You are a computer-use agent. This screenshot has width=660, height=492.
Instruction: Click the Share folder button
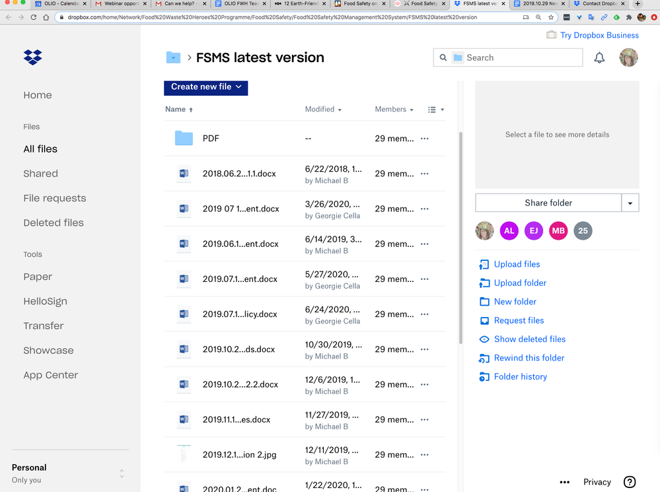coord(548,203)
